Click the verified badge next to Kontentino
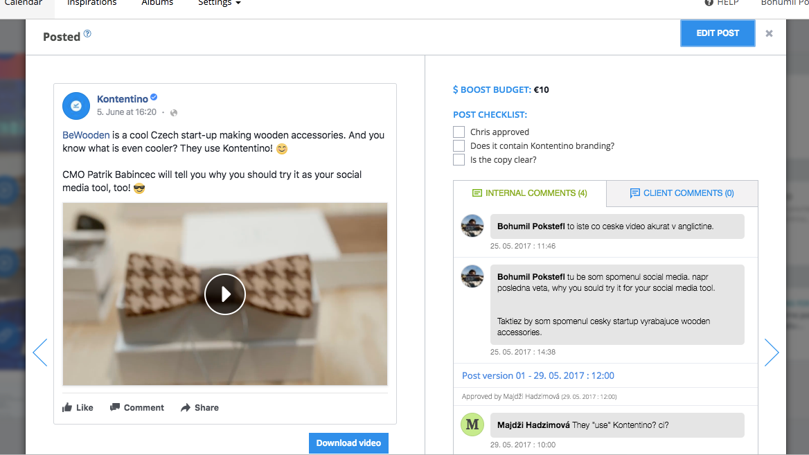 pos(154,98)
